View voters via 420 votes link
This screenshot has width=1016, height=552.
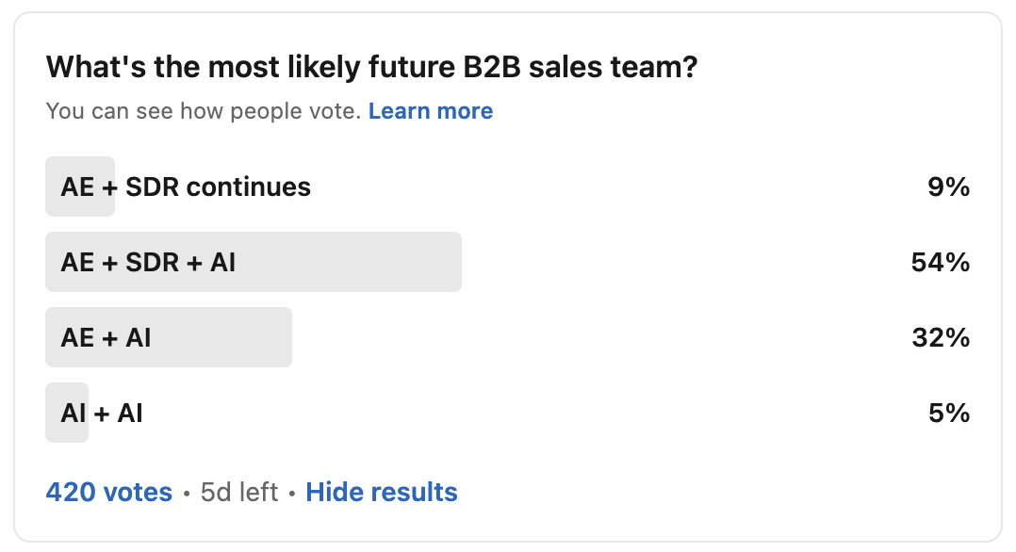point(109,493)
